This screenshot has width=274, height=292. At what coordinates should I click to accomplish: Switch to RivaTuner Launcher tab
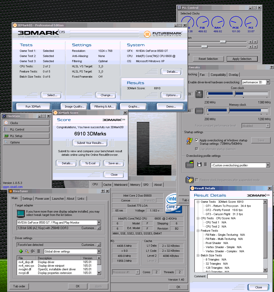58,199
